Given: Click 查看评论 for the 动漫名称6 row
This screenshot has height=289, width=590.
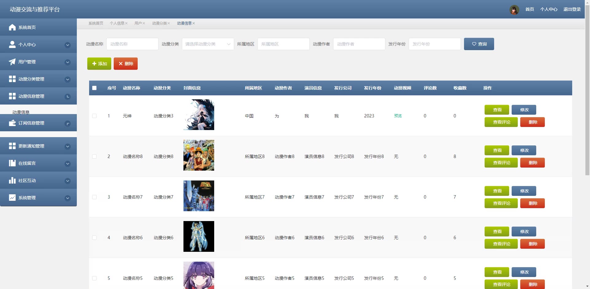Looking at the screenshot, I should coord(501,244).
